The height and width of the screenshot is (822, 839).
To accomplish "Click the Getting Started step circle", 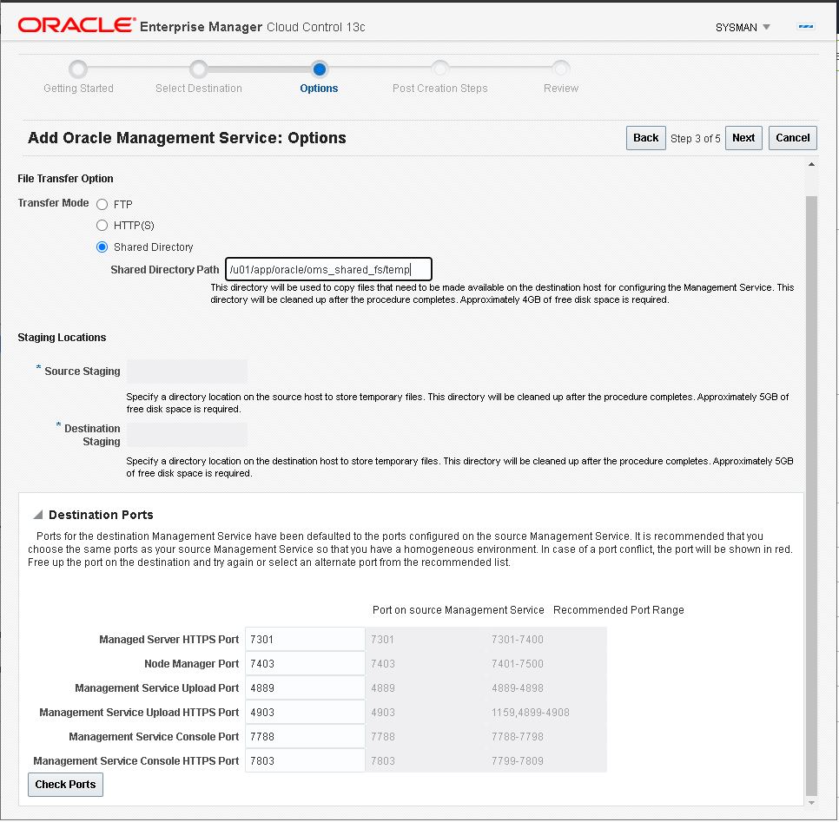I will point(77,69).
